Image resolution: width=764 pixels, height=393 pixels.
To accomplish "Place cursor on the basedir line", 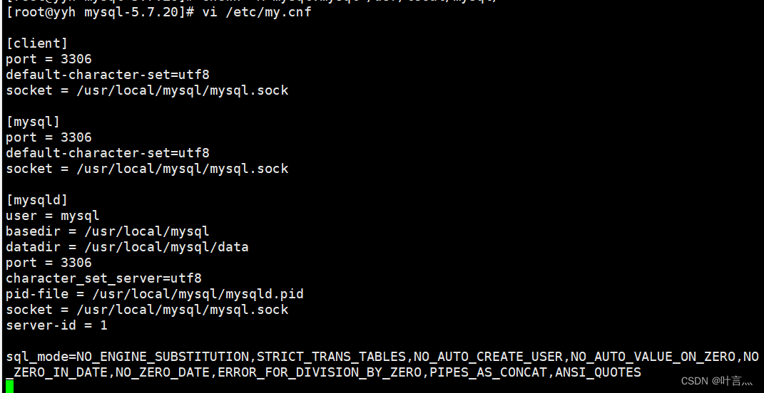I will coord(108,231).
